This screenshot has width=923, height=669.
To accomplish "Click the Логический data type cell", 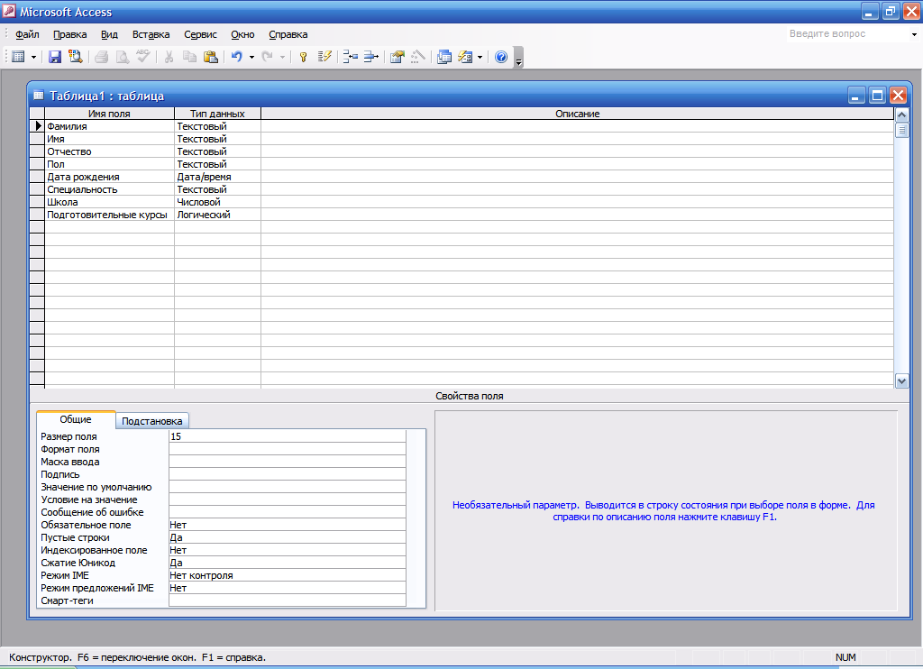I will [x=218, y=215].
